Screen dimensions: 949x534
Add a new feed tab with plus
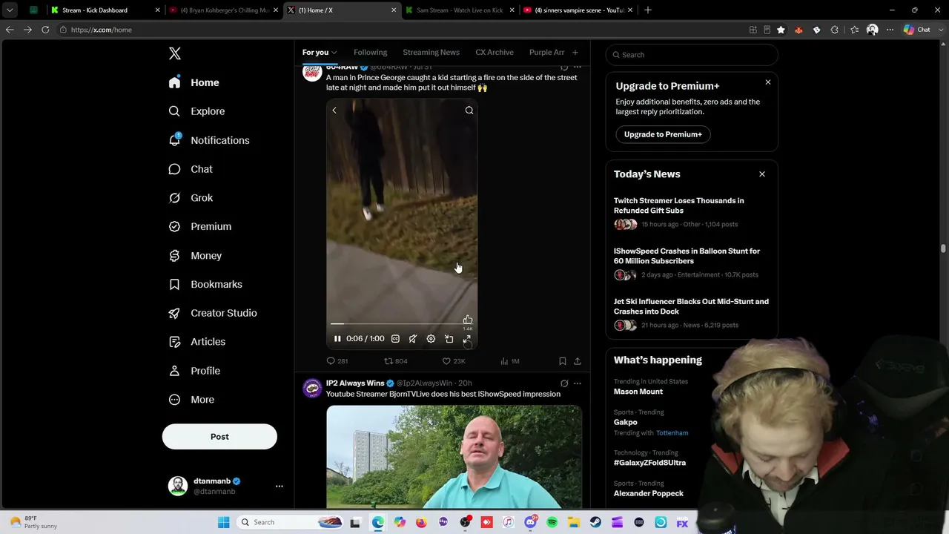tap(575, 53)
